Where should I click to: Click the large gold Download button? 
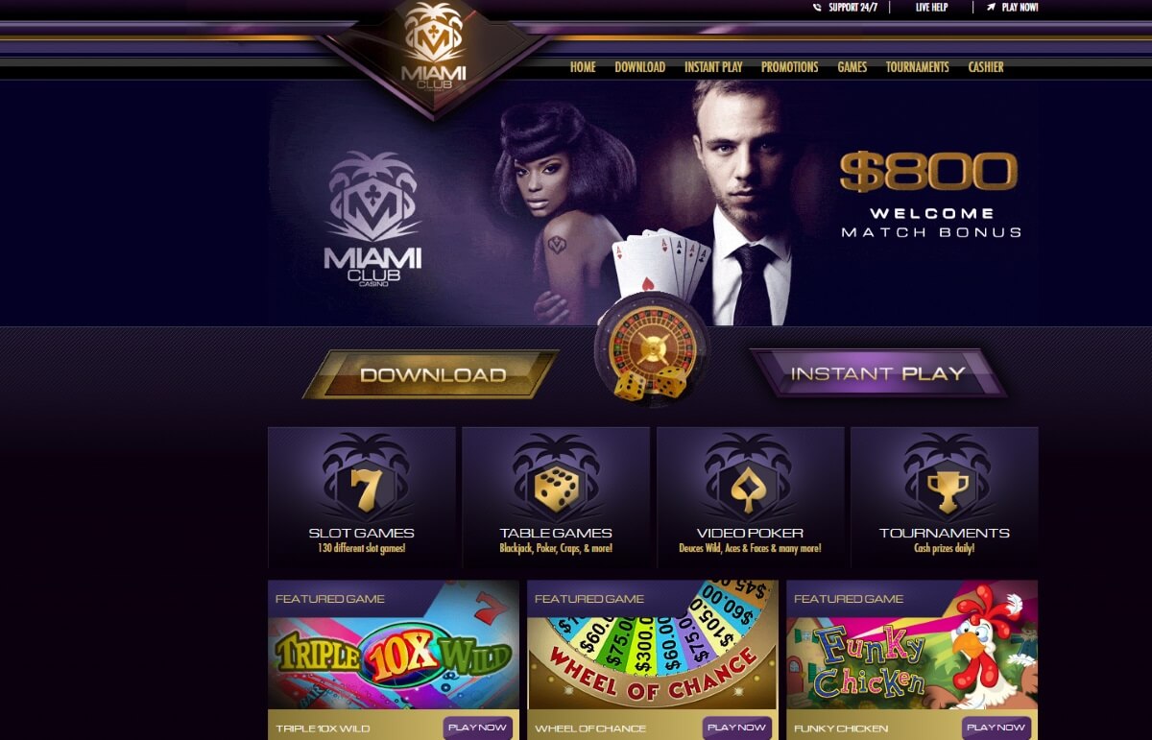431,374
